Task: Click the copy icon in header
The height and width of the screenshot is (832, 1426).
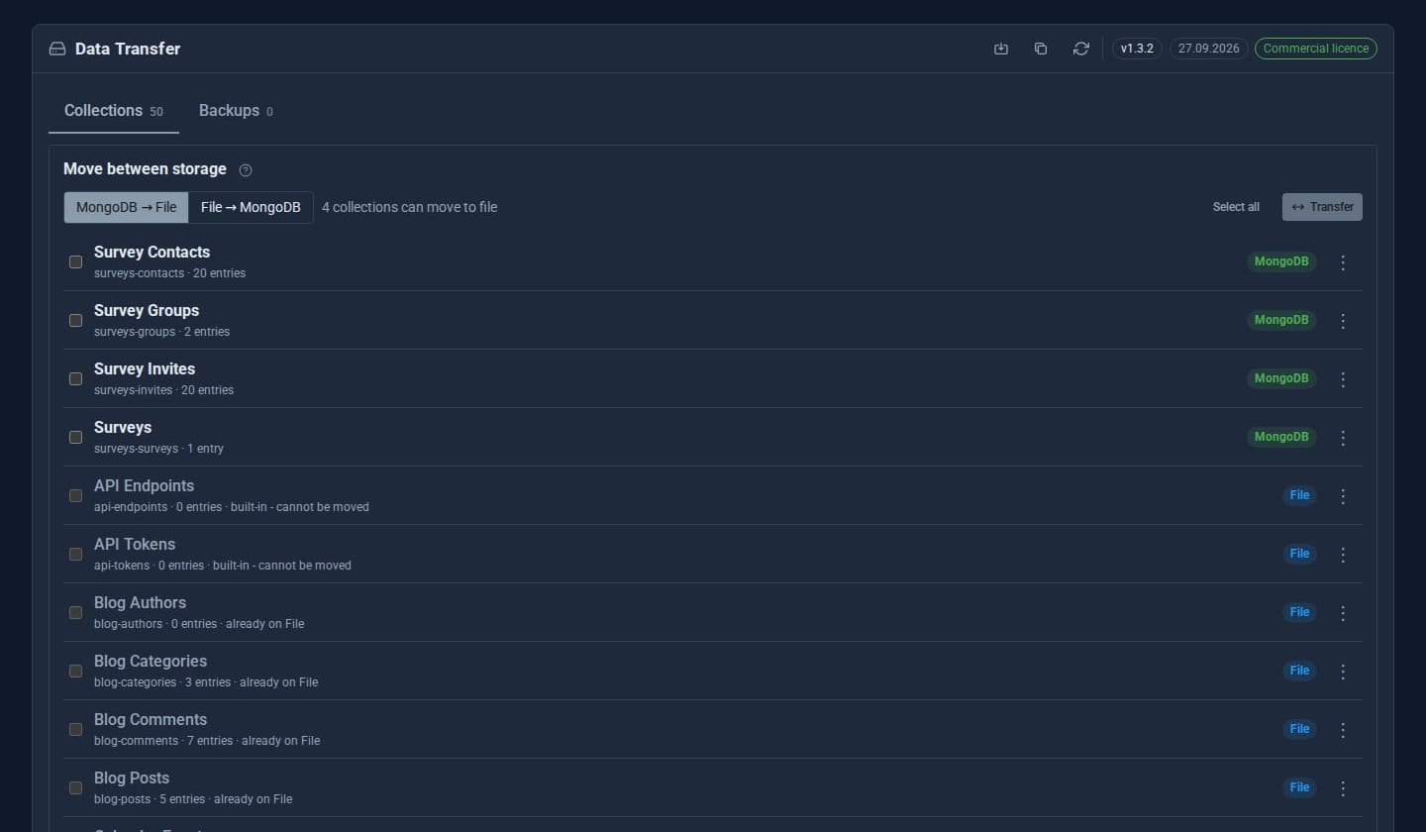Action: point(1041,49)
